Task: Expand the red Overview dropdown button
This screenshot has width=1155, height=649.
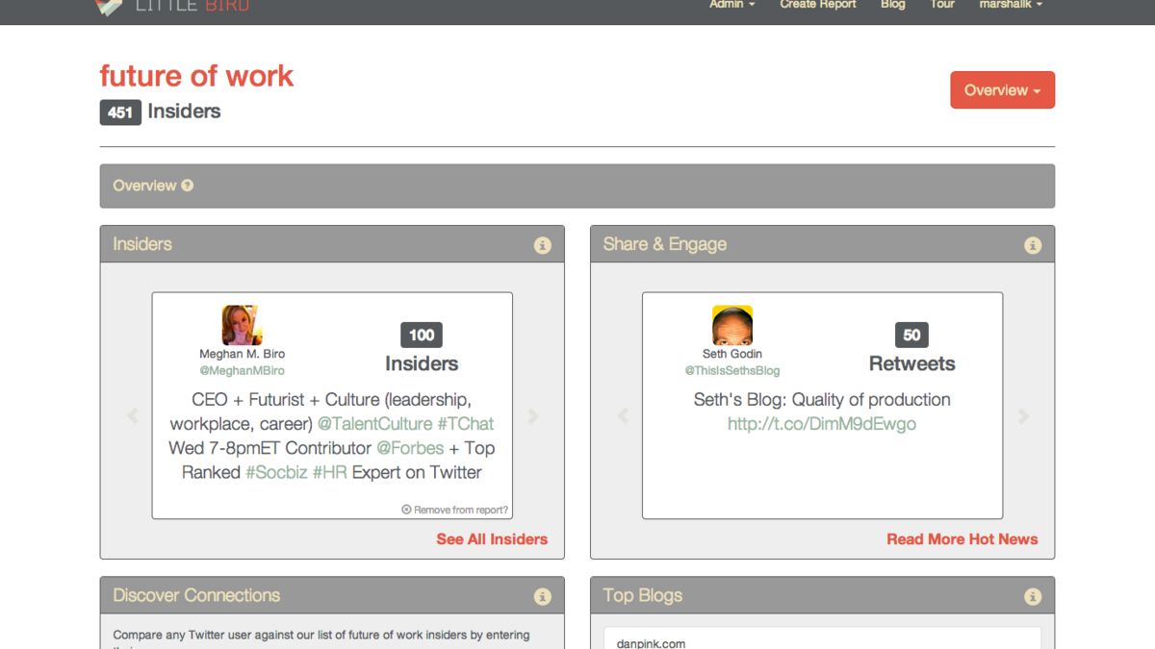Action: tap(1002, 90)
